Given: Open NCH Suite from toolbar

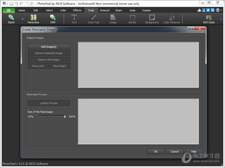Looking at the screenshot, I should click(x=209, y=19).
